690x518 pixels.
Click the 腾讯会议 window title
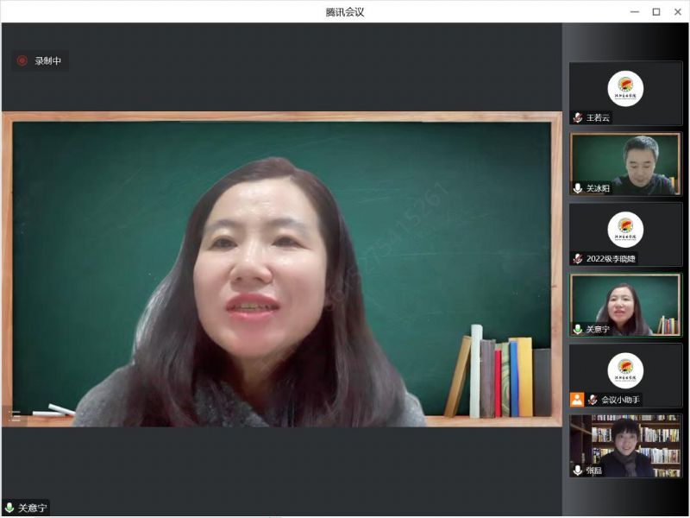[345, 11]
